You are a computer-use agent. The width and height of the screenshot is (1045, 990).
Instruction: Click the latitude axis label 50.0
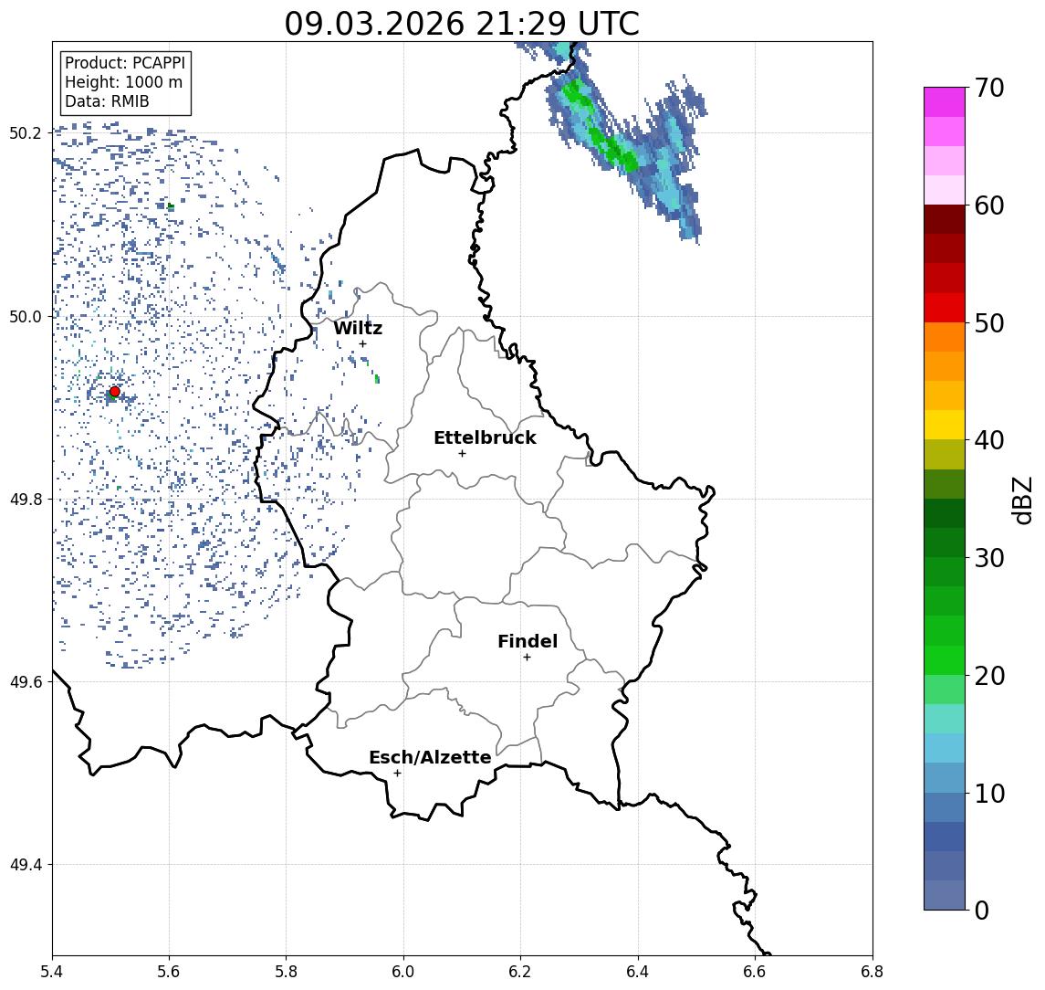point(26,316)
